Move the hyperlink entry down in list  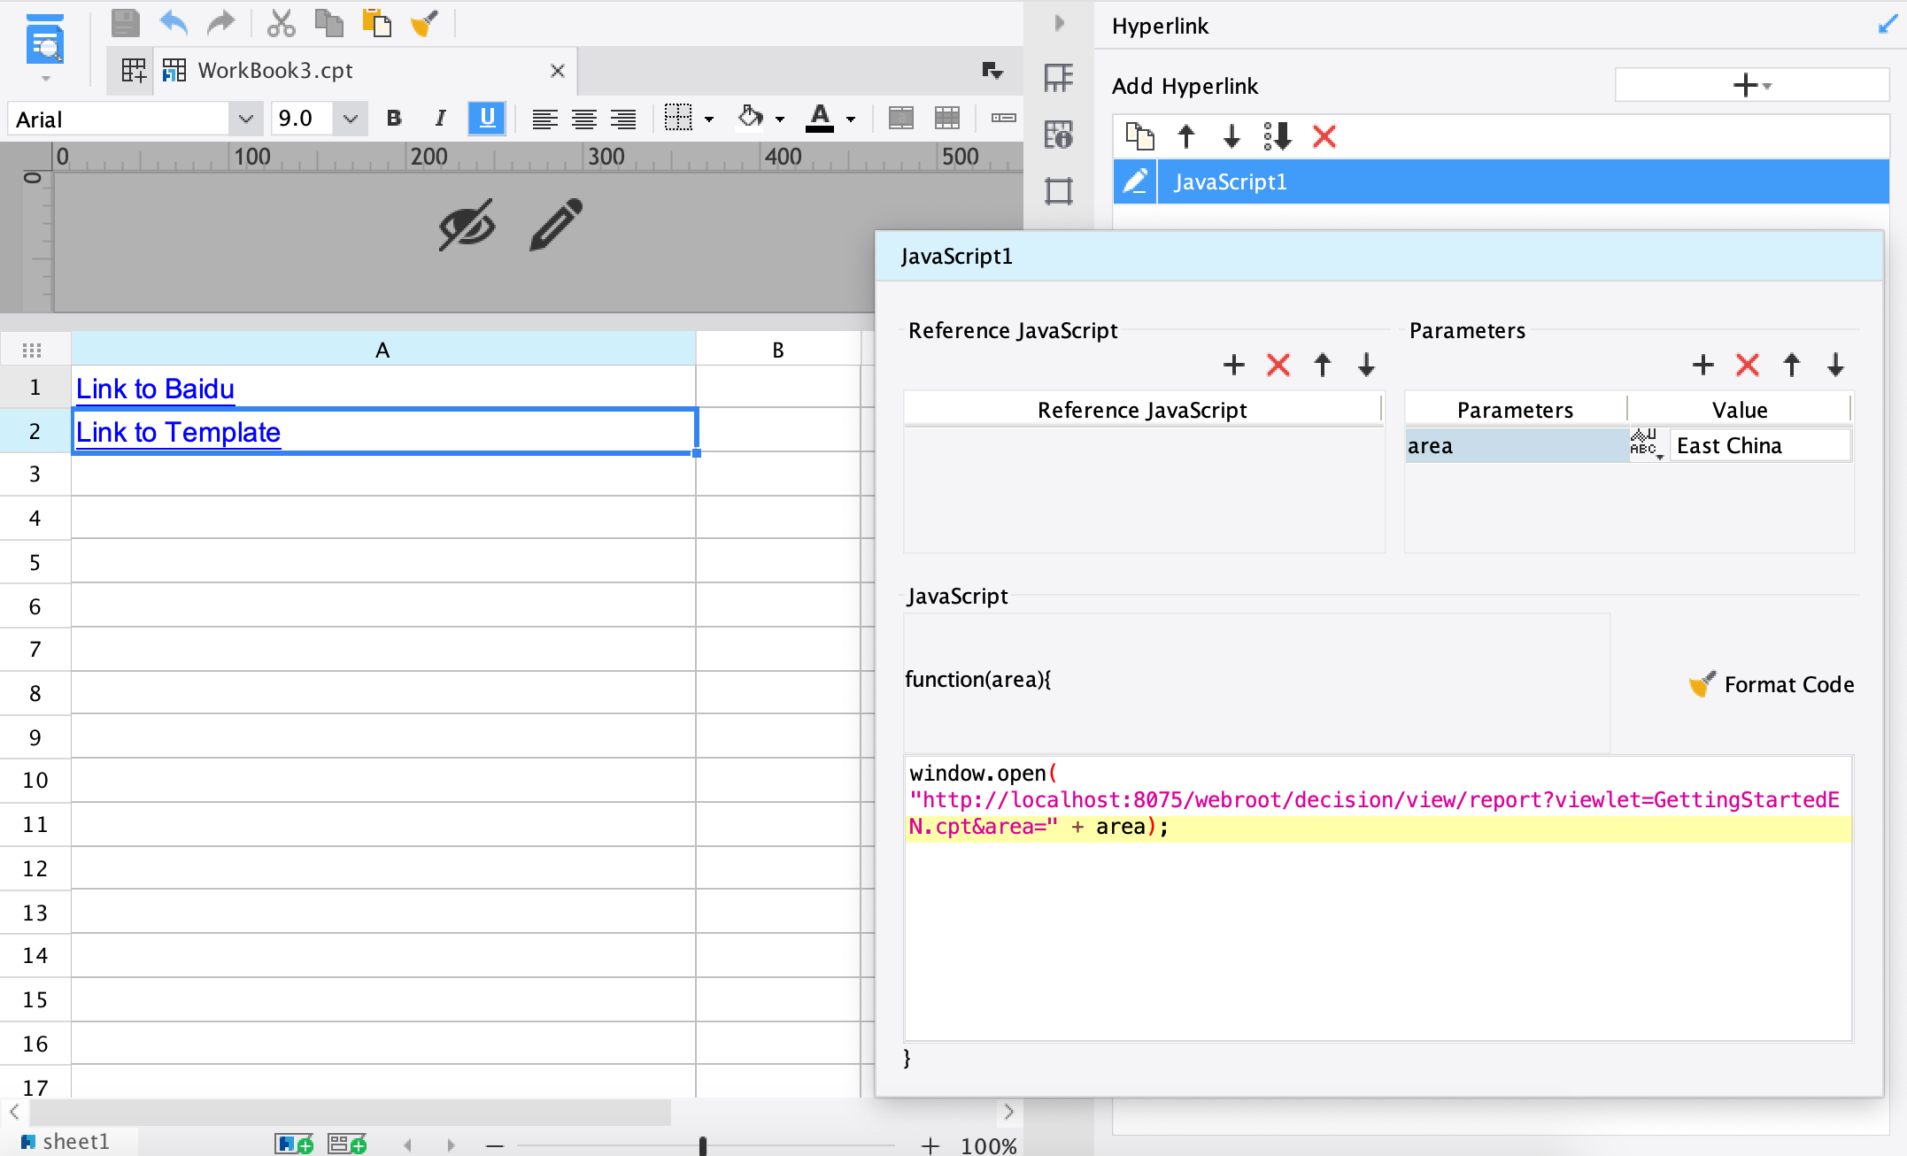(1231, 136)
